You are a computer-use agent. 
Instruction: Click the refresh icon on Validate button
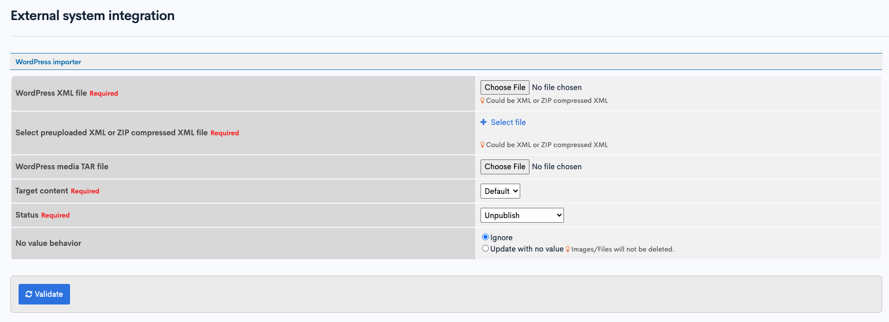pos(29,294)
